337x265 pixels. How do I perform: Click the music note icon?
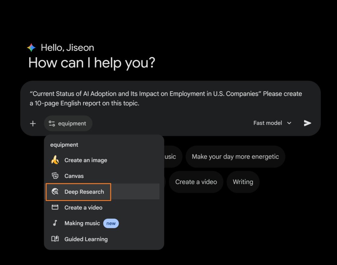[x=55, y=223]
